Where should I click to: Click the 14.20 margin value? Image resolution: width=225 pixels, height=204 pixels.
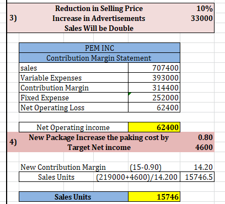pyautogui.click(x=203, y=167)
